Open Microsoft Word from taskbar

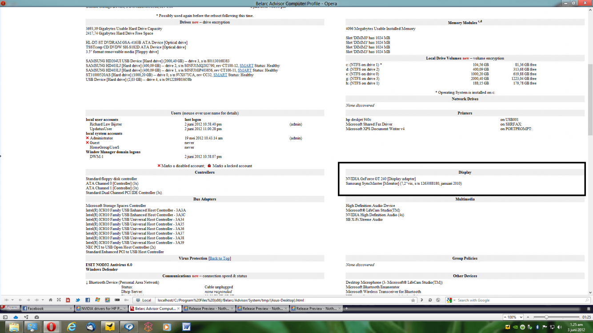click(186, 327)
